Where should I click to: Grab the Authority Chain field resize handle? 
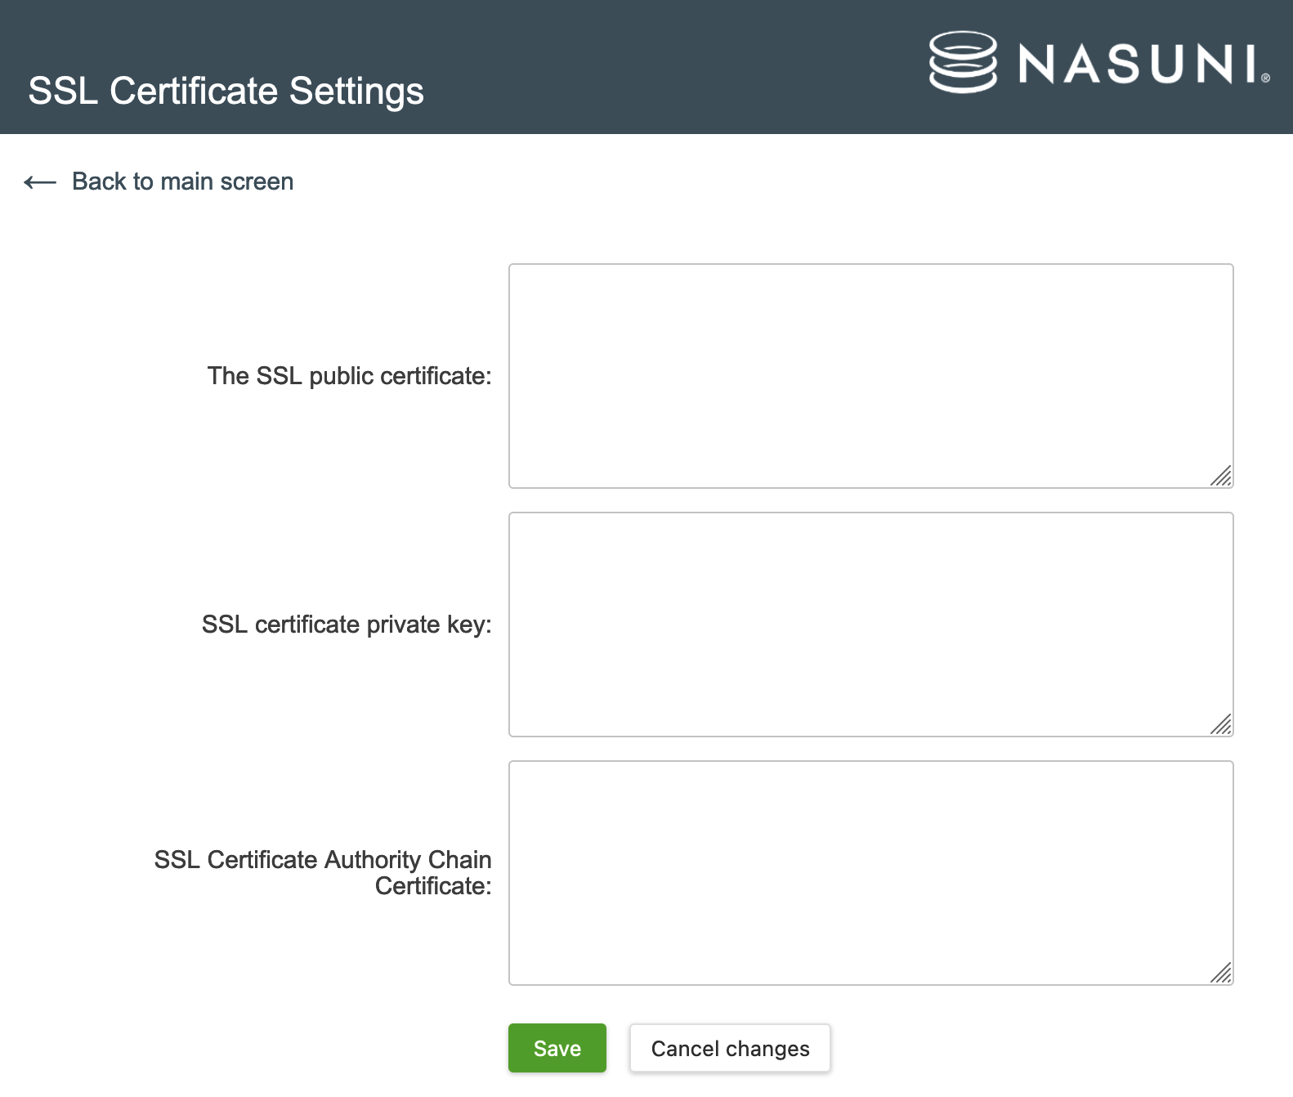coord(1221,973)
